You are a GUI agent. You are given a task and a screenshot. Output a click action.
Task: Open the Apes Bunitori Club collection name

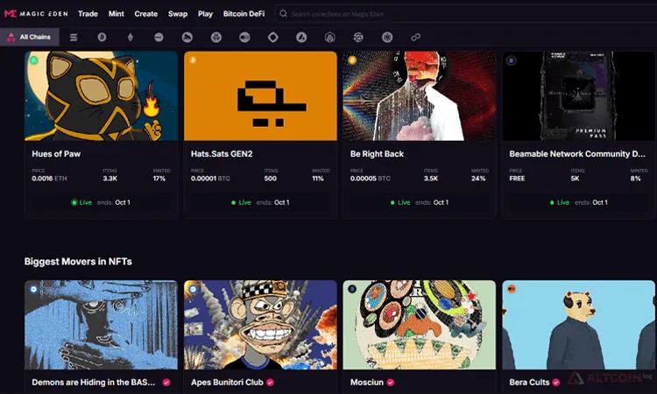click(x=227, y=383)
